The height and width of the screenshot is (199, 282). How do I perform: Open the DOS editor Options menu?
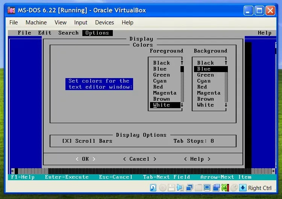coord(97,33)
